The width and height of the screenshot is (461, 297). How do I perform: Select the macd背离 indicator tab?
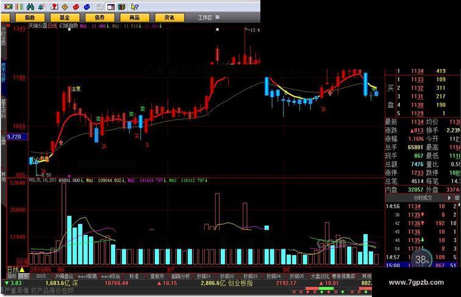coord(87,276)
